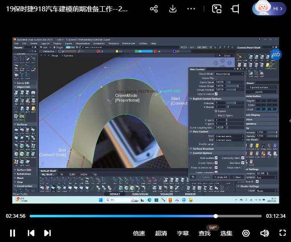The image size is (291, 242).
Task: Disable the Auto update checkbox
Action: point(216,158)
